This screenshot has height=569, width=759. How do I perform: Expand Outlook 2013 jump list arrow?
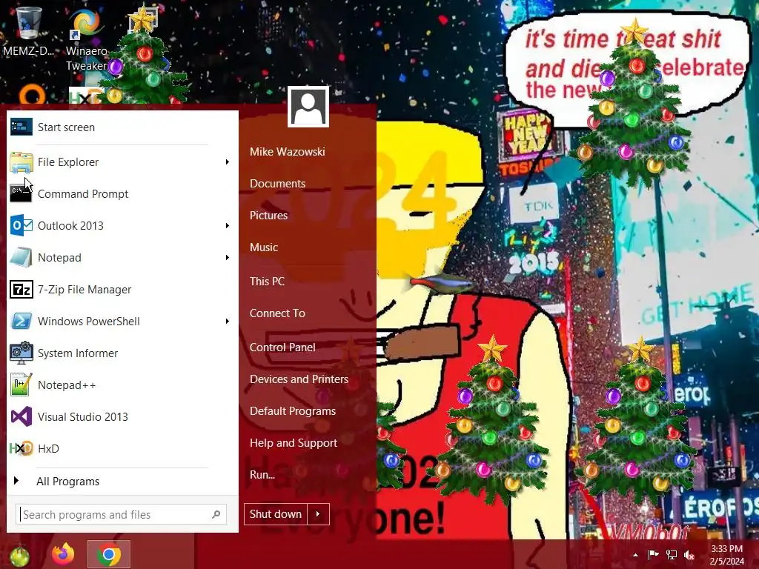227,225
